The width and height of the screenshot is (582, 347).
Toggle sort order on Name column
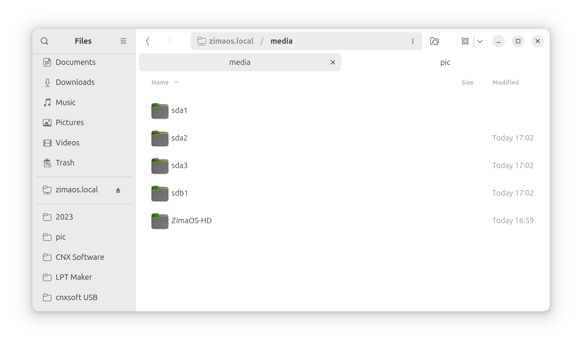click(165, 82)
